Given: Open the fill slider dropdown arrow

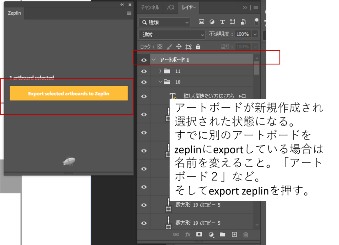Looking at the screenshot, I should pos(255,46).
